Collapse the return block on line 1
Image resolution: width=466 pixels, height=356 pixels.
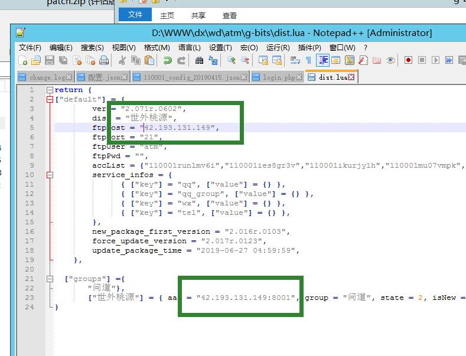[50, 90]
